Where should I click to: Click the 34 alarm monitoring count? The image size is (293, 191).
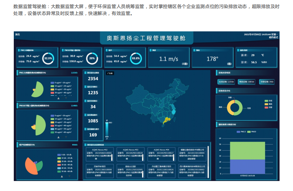click(x=93, y=107)
